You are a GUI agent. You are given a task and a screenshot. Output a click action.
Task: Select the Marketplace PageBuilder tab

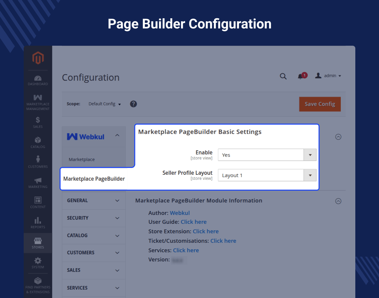click(94, 179)
